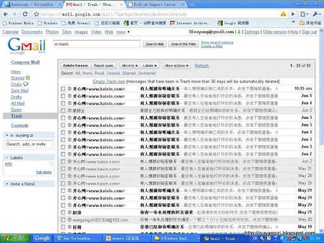
Task: Open Sent Mail folder
Action: (20, 90)
